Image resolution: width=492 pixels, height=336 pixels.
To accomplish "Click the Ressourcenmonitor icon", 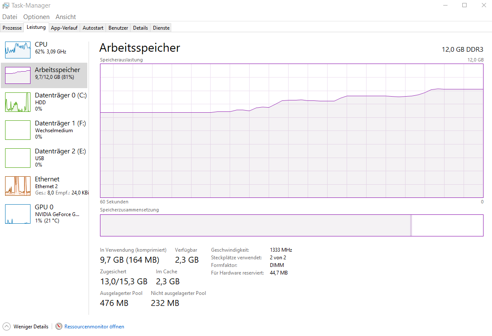I will 59,326.
